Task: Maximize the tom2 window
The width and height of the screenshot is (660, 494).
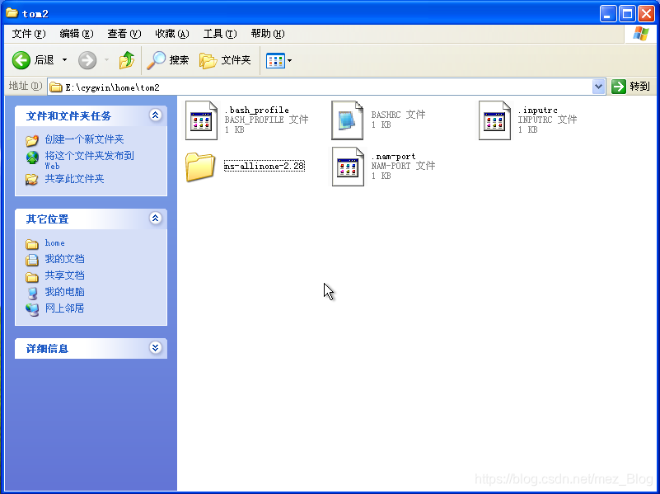Action: tap(627, 14)
